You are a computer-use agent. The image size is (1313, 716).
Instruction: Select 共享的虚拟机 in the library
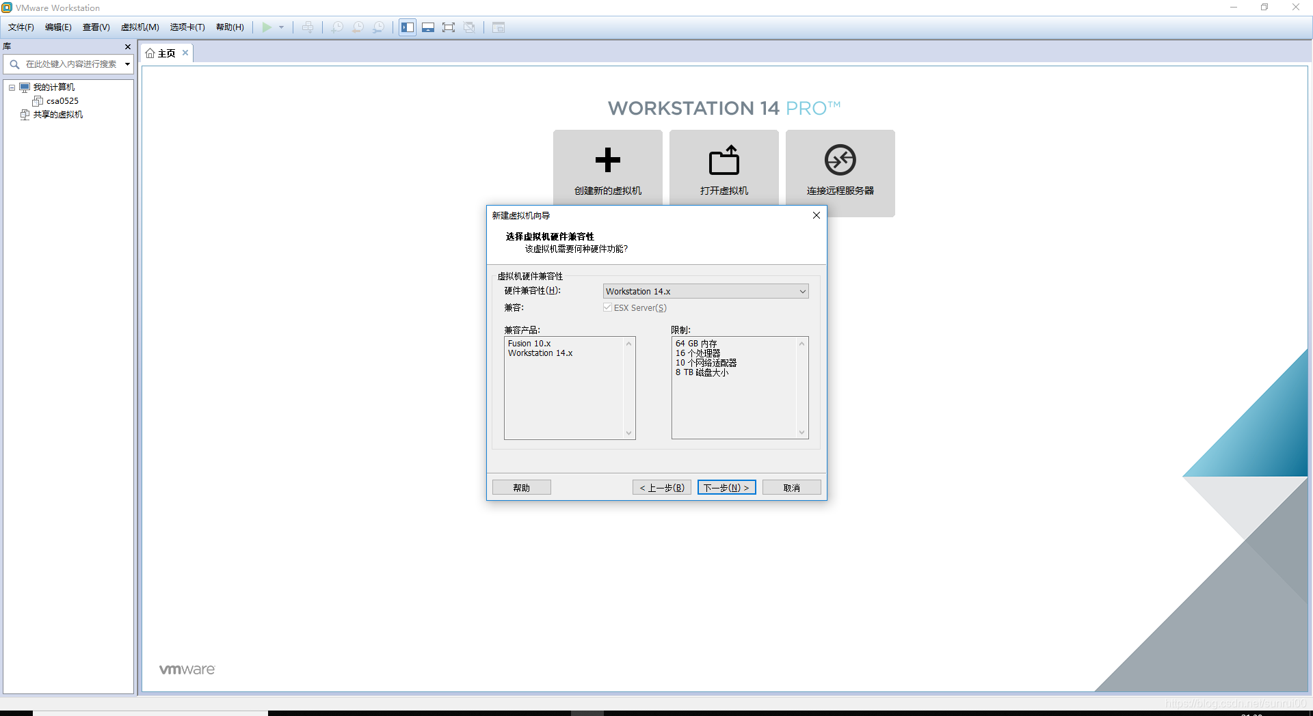coord(58,115)
